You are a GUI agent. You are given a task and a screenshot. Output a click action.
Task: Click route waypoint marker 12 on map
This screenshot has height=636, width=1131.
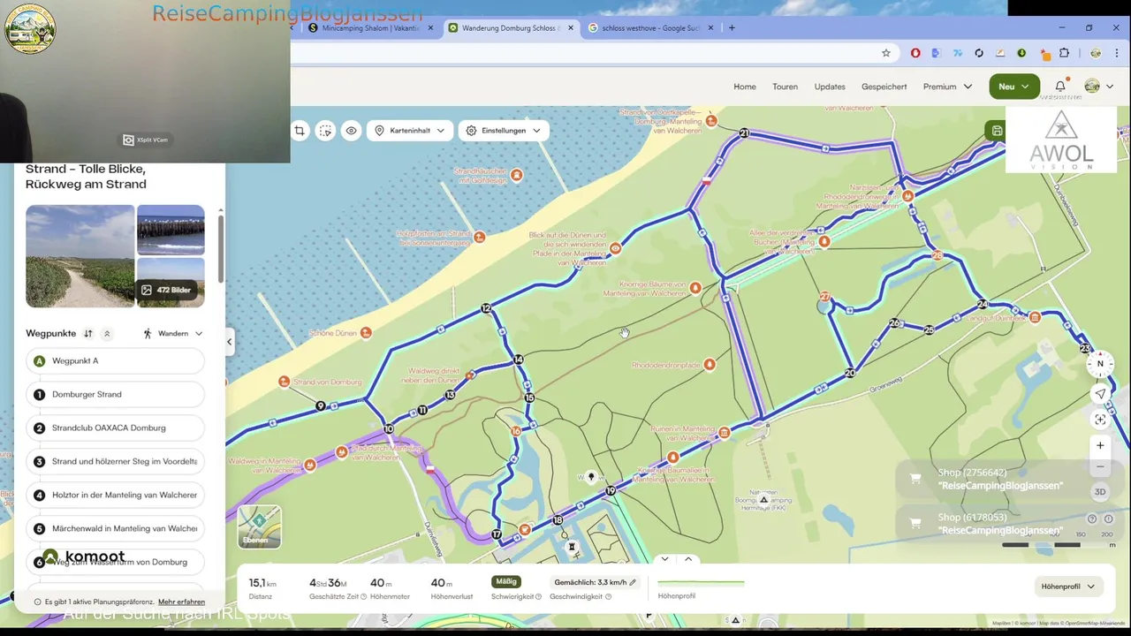click(x=485, y=308)
